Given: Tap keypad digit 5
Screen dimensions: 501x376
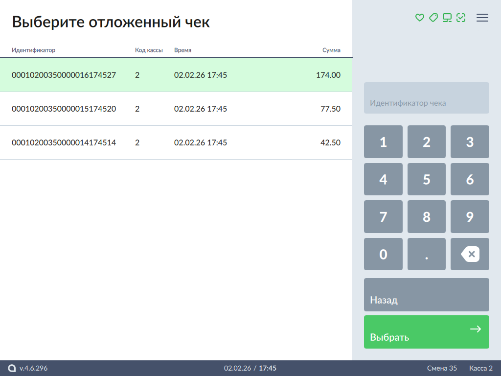Looking at the screenshot, I should tap(426, 179).
